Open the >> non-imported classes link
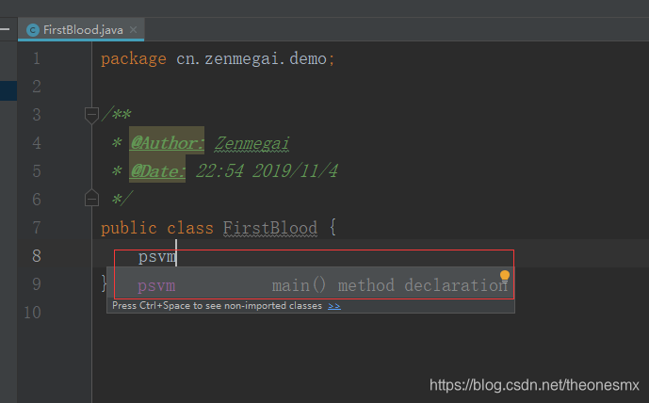The width and height of the screenshot is (649, 403). 334,306
